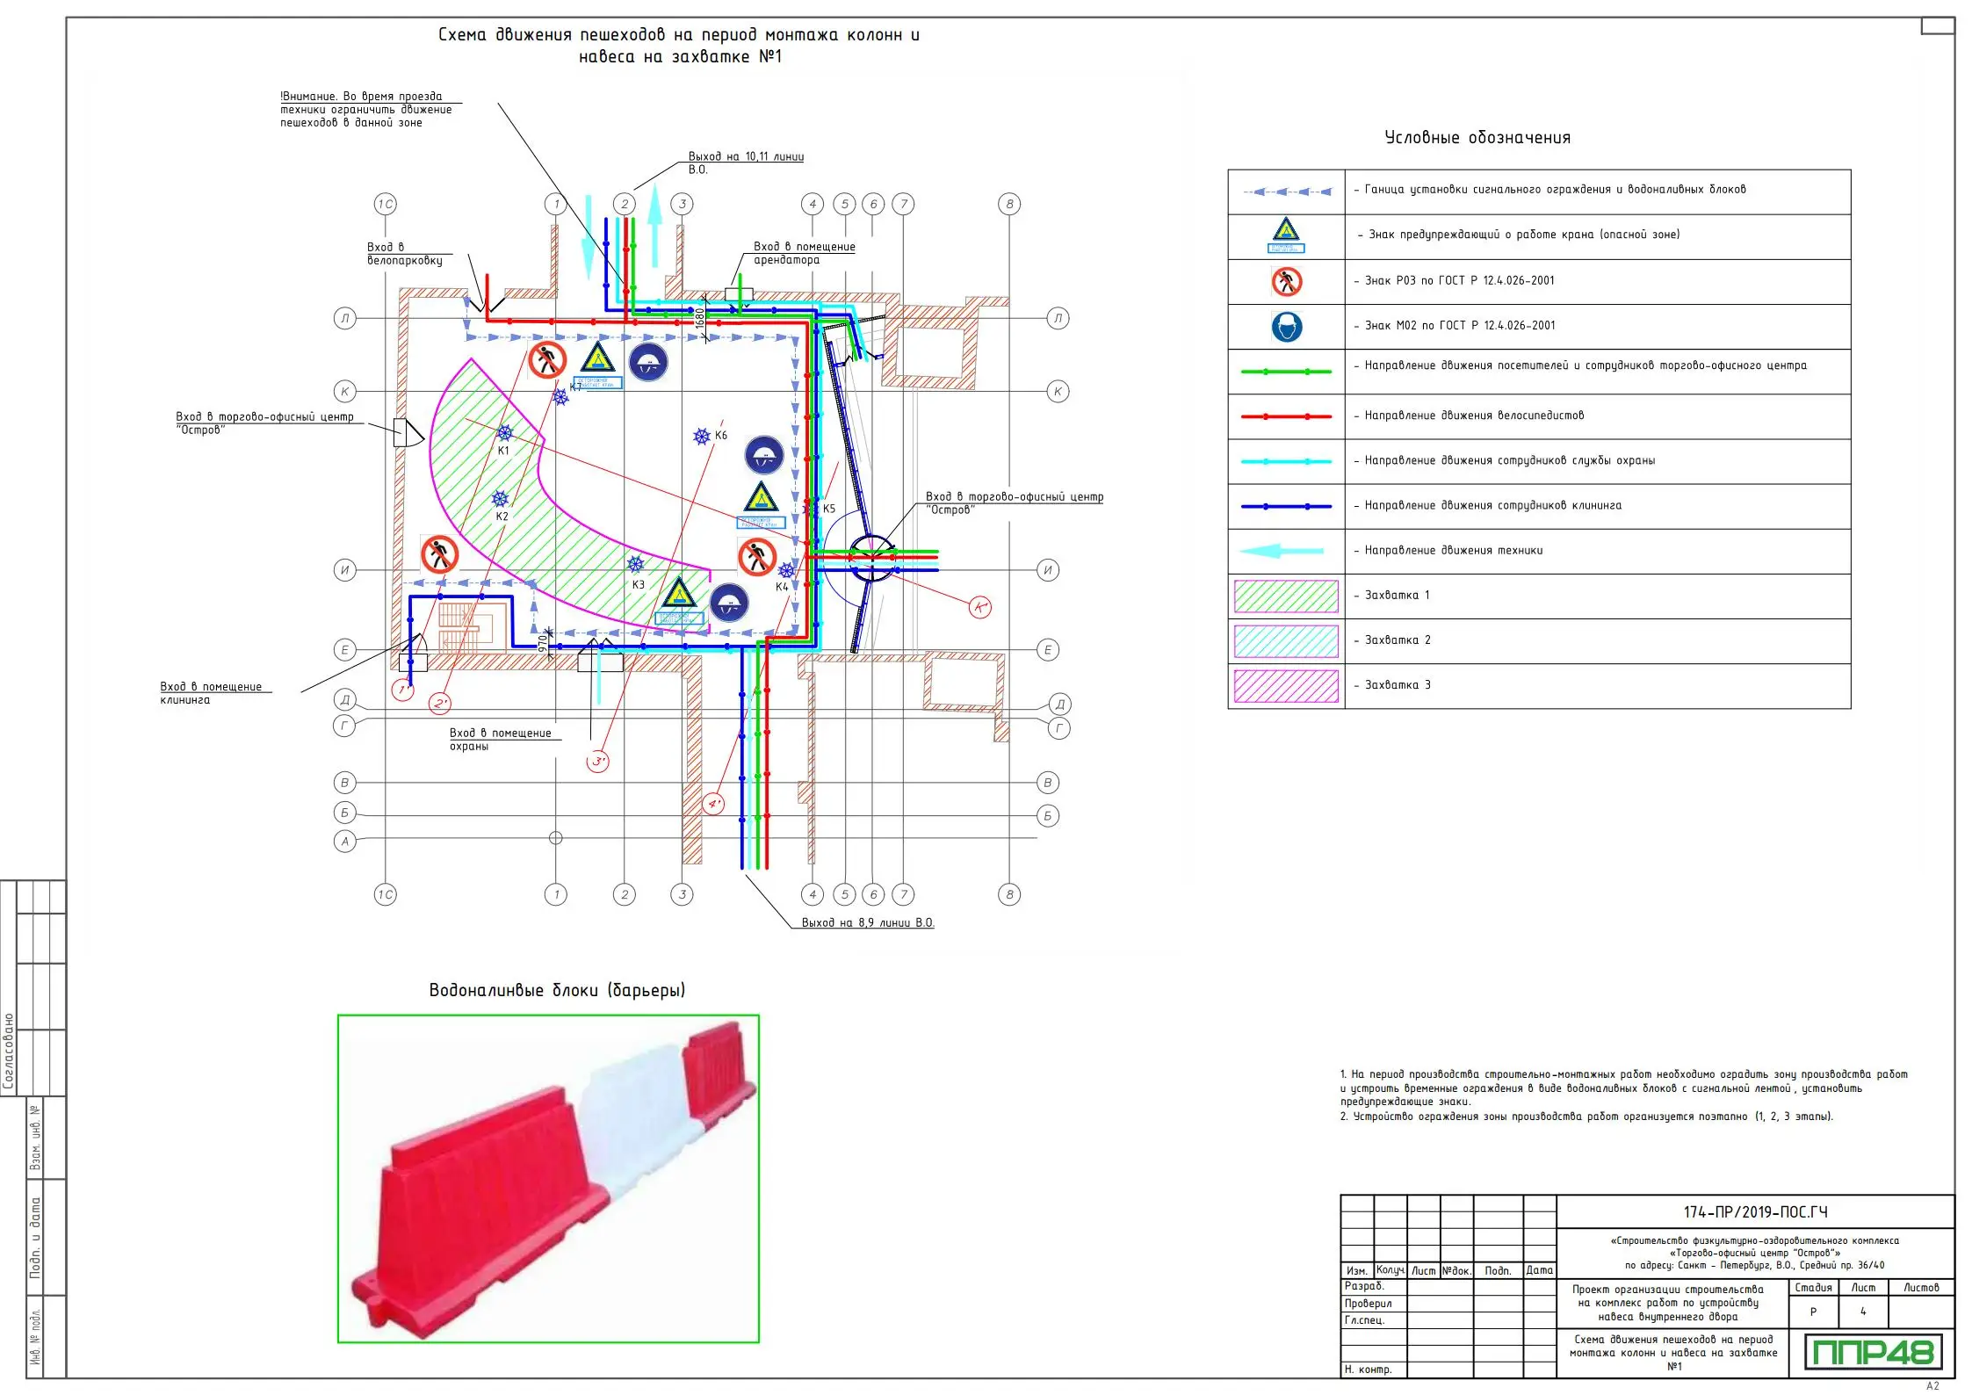Select the green hatched Захватка 1 swatch
Viewport: 1972px width, 1395px height.
point(1286,596)
